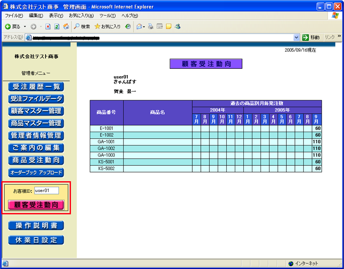344x269 pixels.
Task: Select the forward navigation arrow icon
Action: 34,26
